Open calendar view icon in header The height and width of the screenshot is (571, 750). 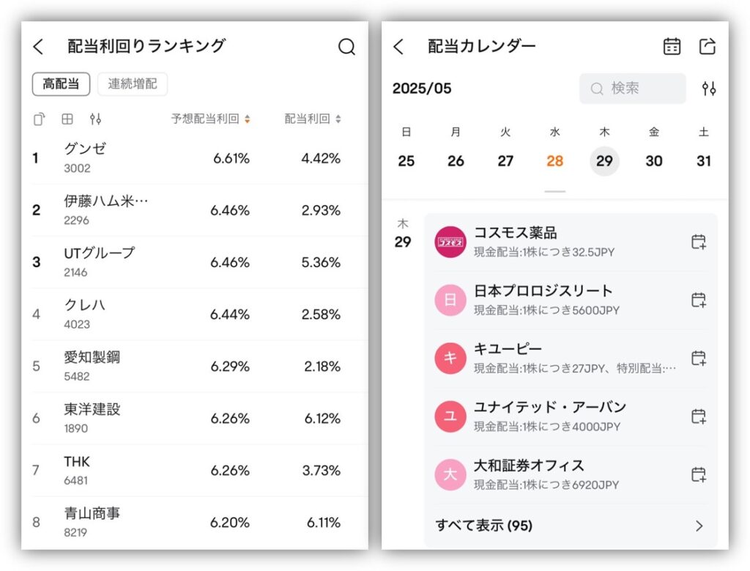672,46
